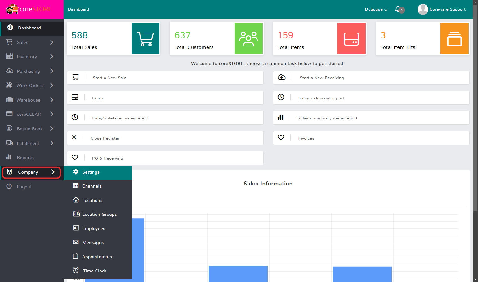Expand the Sales menu chevron
This screenshot has height=282, width=478.
52,42
